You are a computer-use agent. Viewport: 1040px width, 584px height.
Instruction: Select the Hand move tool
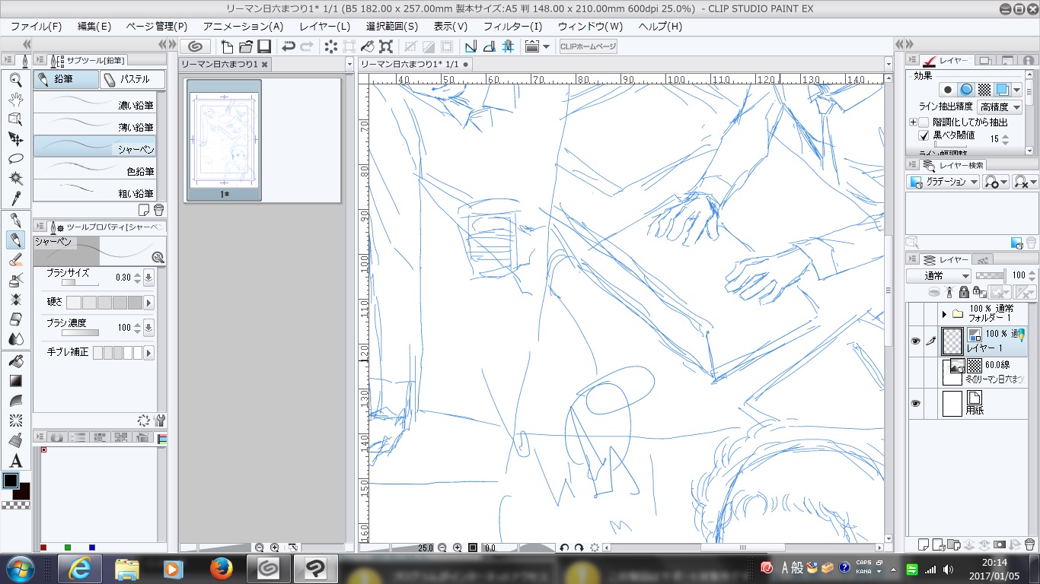click(x=15, y=99)
